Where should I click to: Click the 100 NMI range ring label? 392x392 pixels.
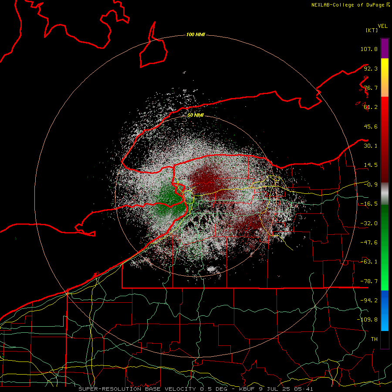point(196,34)
